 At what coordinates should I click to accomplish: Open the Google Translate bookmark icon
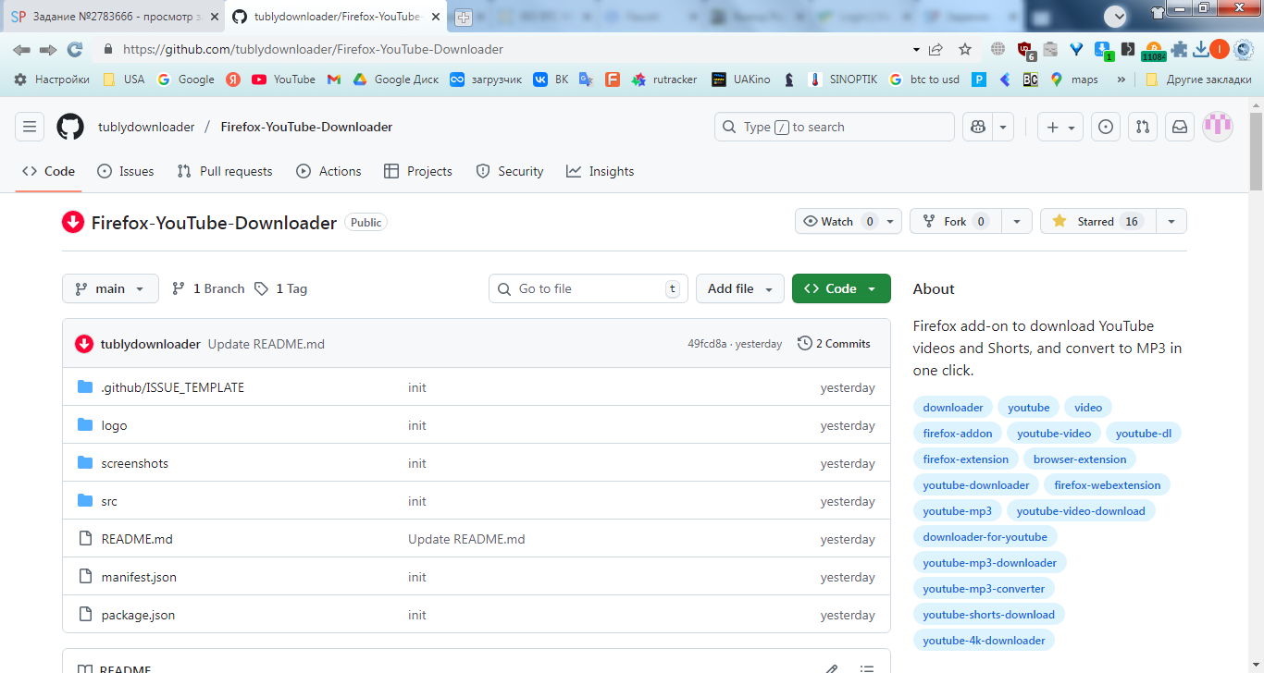(x=586, y=80)
